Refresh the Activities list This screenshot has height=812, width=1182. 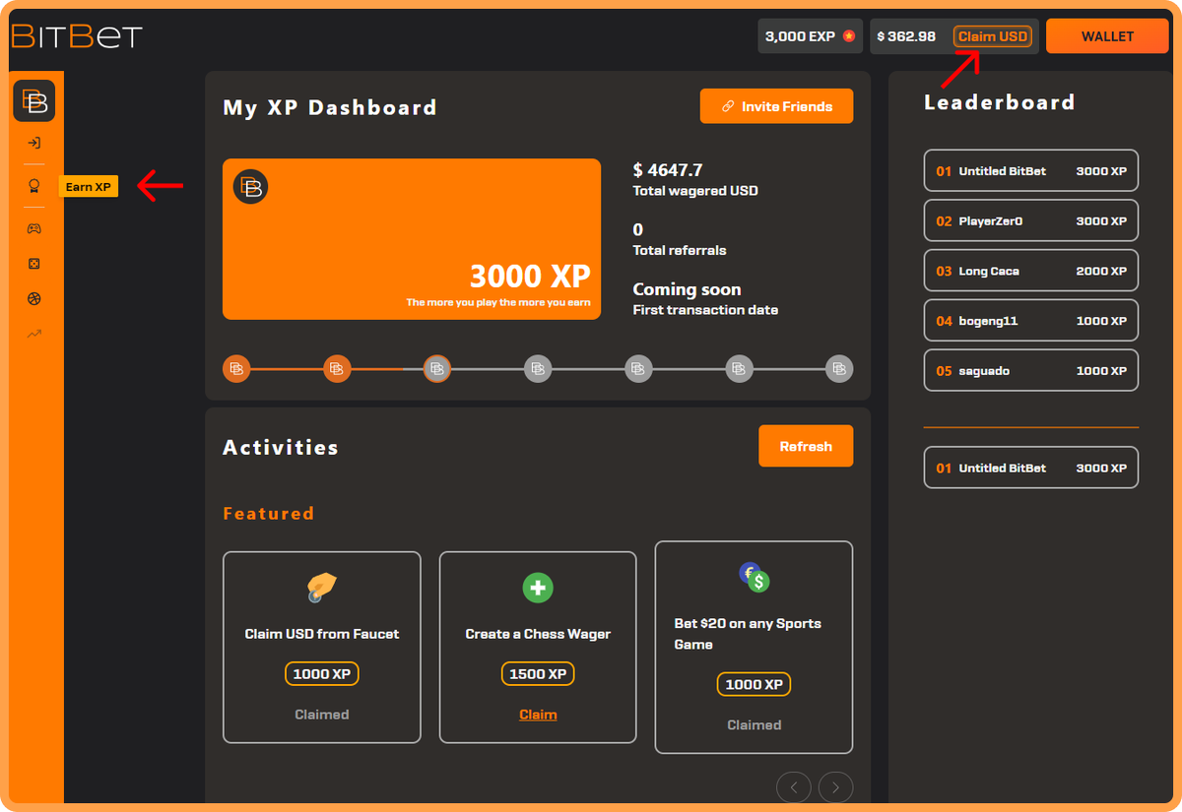pyautogui.click(x=806, y=446)
